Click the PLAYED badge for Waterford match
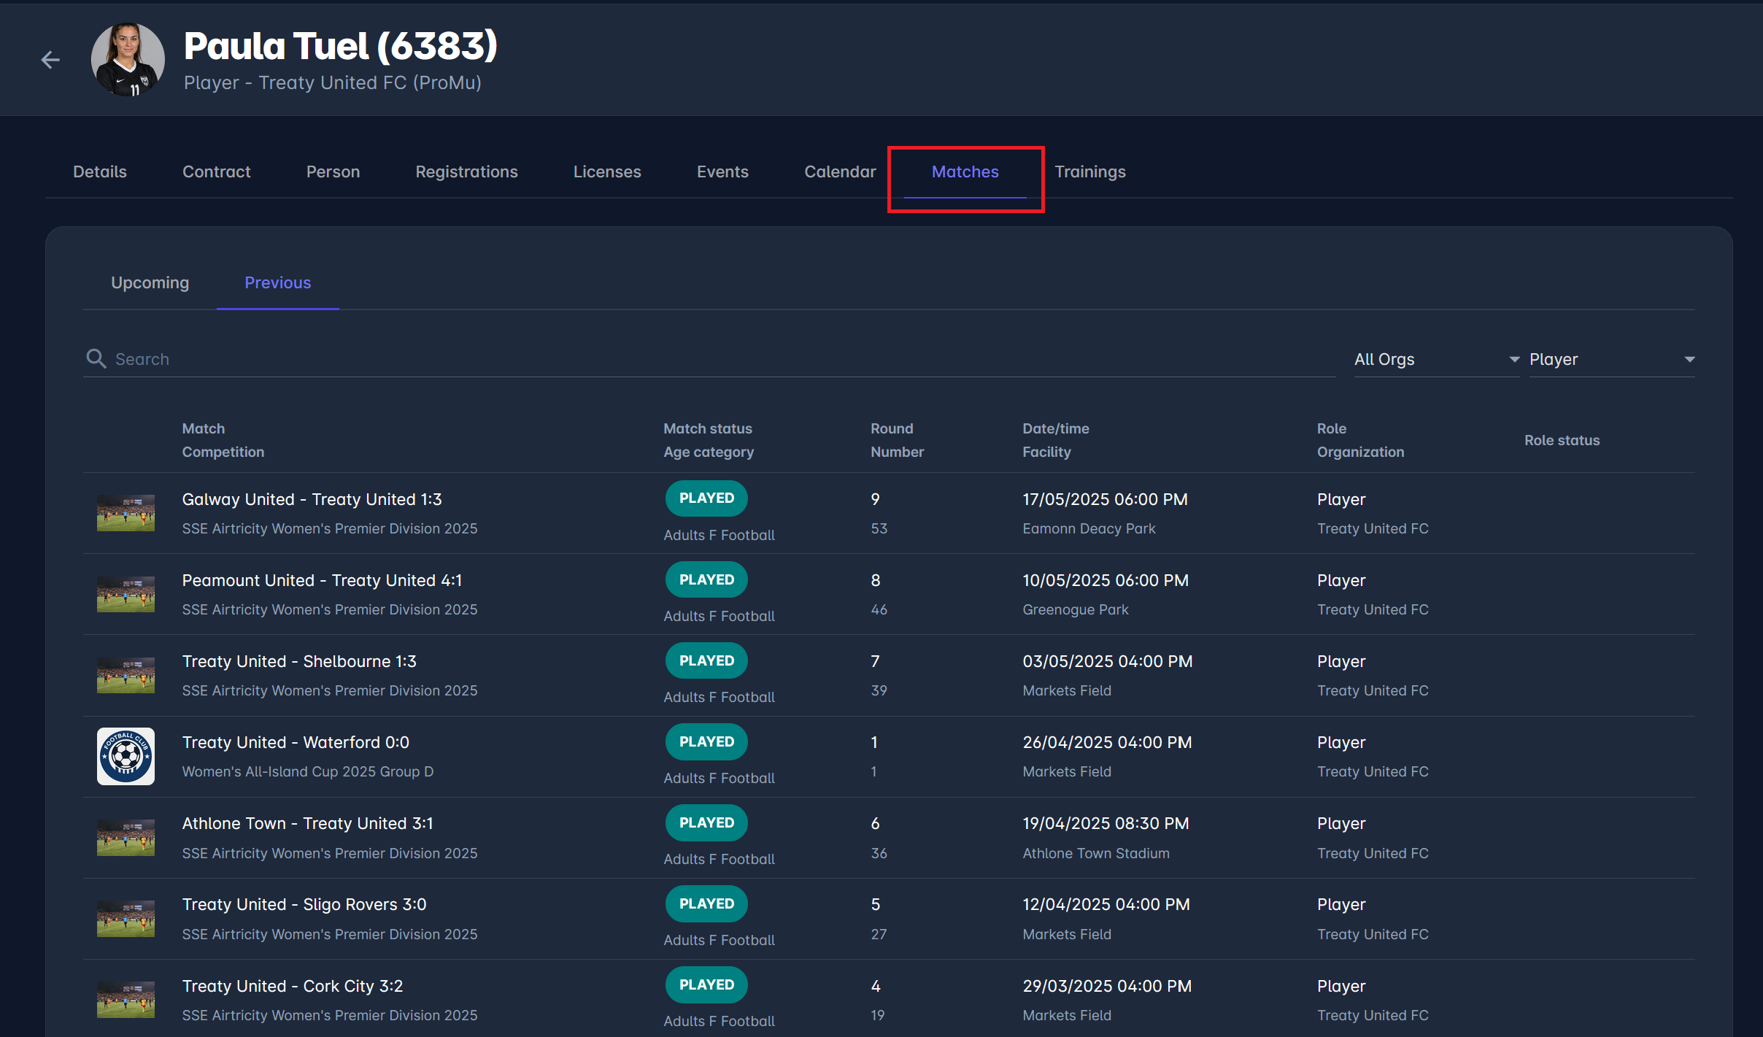The image size is (1763, 1037). click(706, 741)
